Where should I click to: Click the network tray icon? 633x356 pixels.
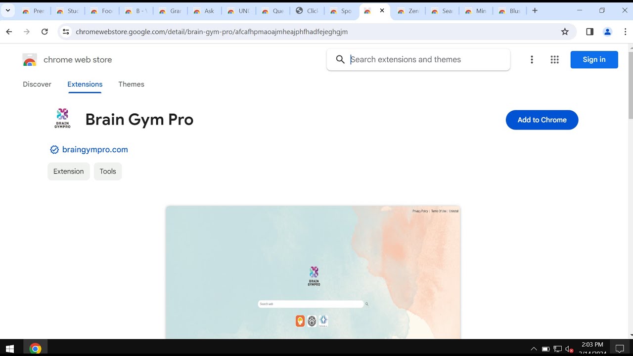(557, 349)
